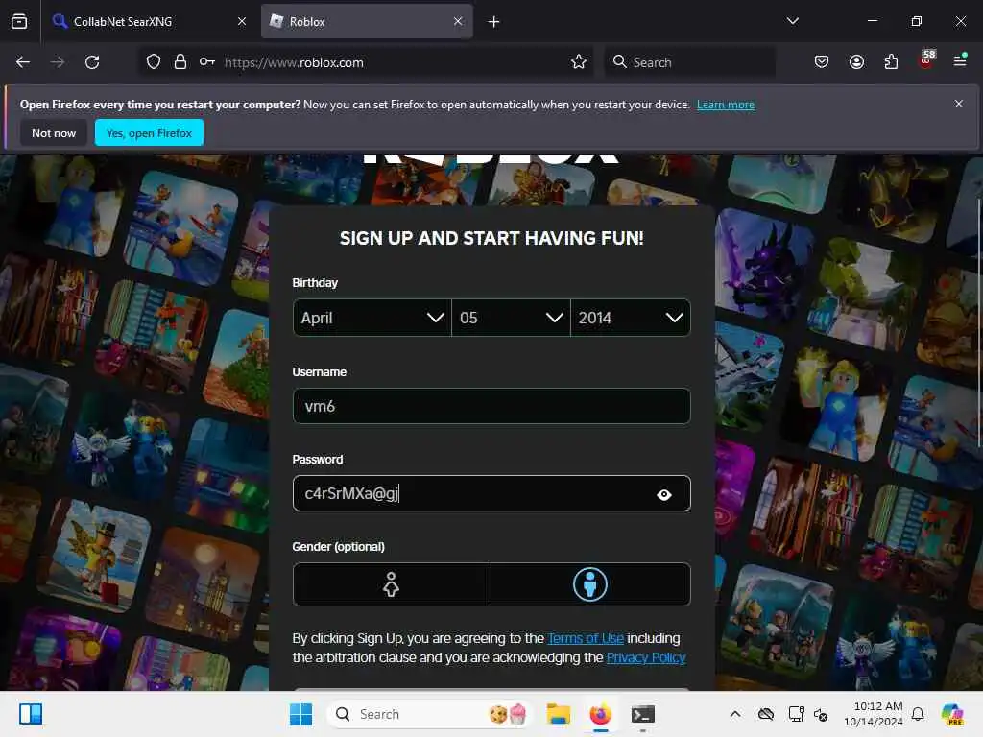Toggle password visibility eye icon
The width and height of the screenshot is (983, 737).
pyautogui.click(x=664, y=495)
